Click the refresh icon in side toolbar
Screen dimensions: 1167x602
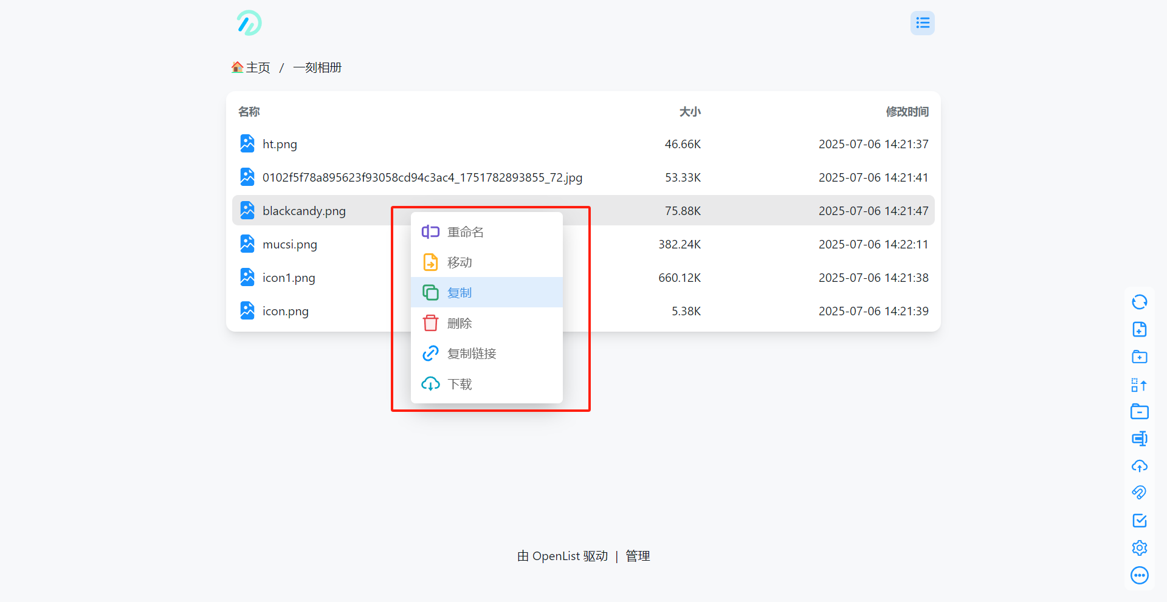pyautogui.click(x=1140, y=302)
